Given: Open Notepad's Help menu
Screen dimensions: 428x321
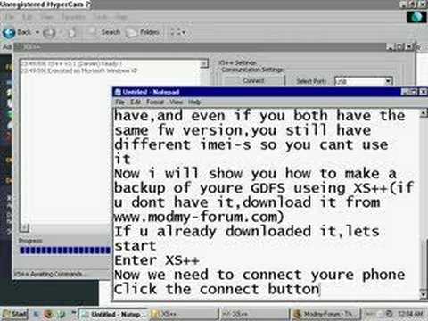Looking at the screenshot, I should point(194,102).
